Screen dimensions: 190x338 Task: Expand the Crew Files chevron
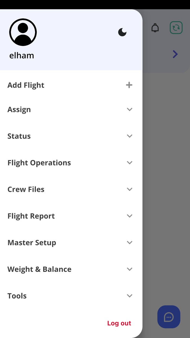129,189
